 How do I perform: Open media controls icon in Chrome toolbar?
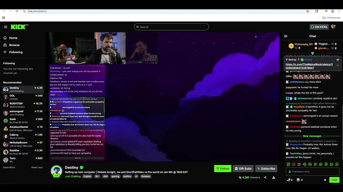tap(326, 11)
